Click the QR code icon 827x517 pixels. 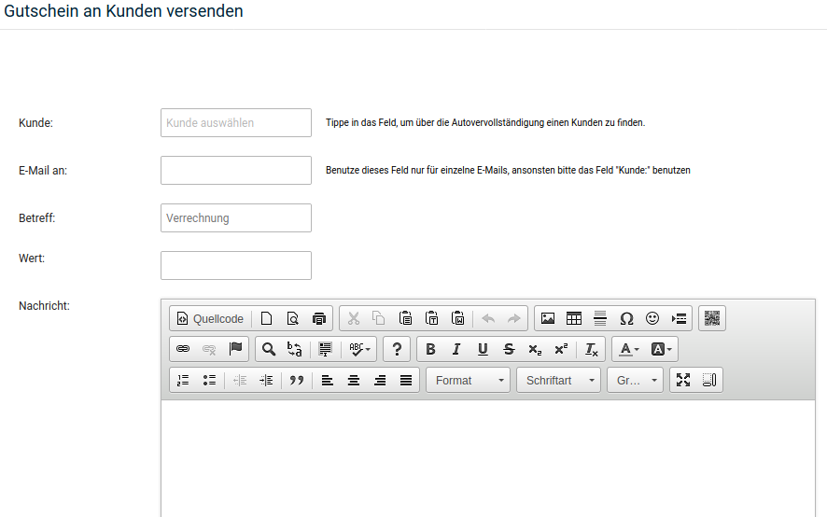(x=712, y=318)
